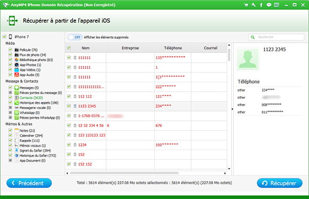Click the App Photos icon

pyautogui.click(x=16, y=65)
